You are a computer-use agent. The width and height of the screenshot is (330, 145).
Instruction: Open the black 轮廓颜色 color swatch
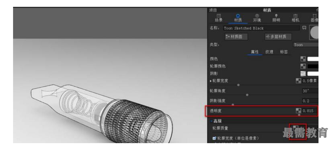(313, 66)
